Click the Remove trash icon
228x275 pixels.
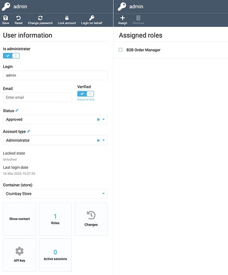[138, 18]
